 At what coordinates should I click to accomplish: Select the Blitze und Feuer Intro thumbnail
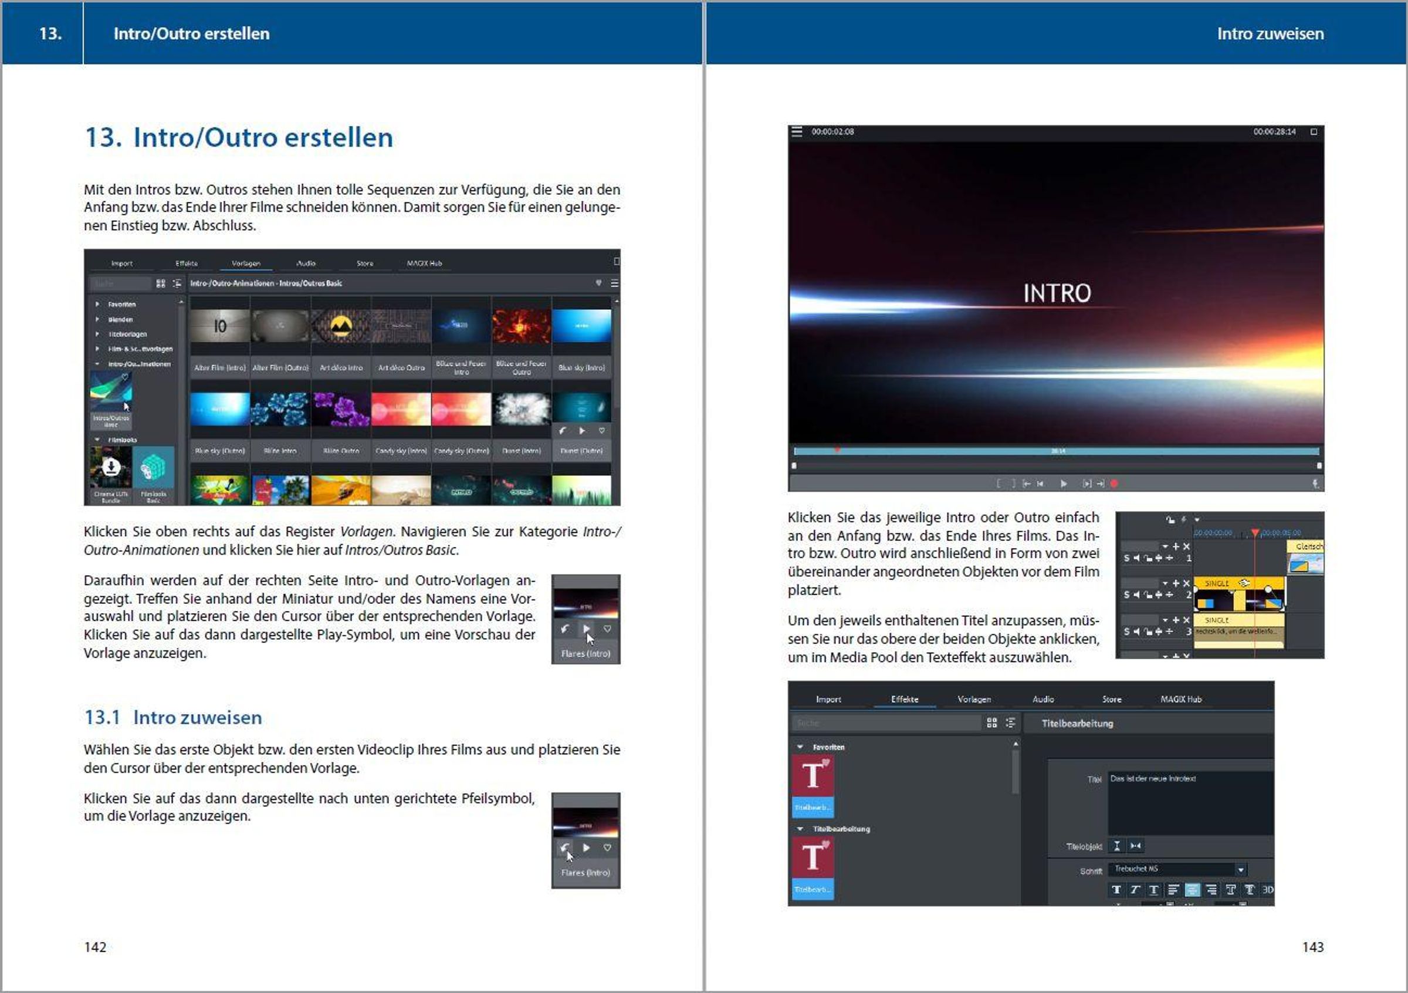coord(461,326)
